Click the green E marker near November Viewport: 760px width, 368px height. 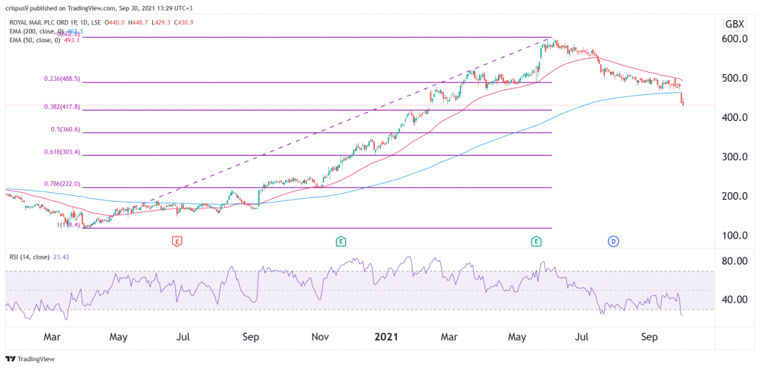coord(341,240)
